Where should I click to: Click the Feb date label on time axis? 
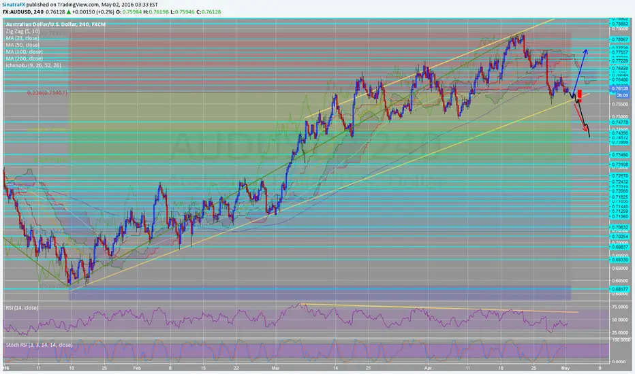pos(137,369)
